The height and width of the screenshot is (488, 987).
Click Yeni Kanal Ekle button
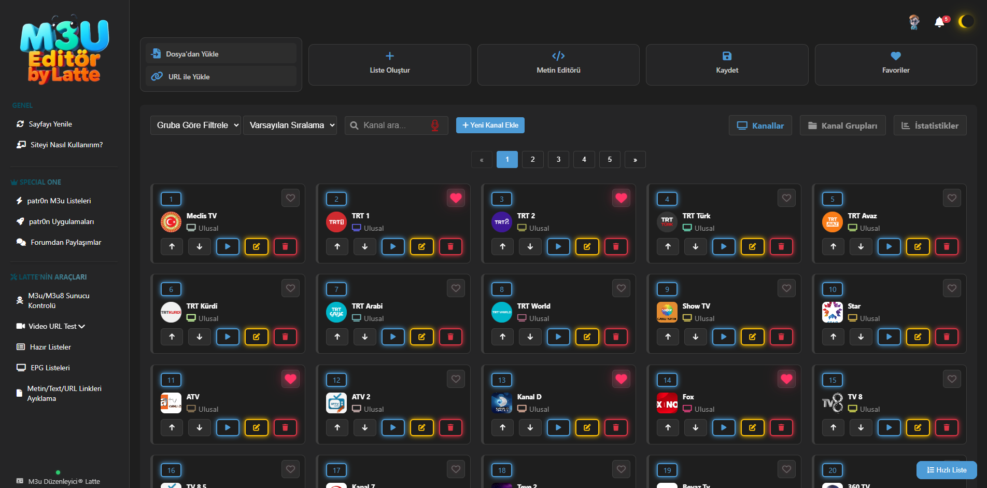click(490, 125)
